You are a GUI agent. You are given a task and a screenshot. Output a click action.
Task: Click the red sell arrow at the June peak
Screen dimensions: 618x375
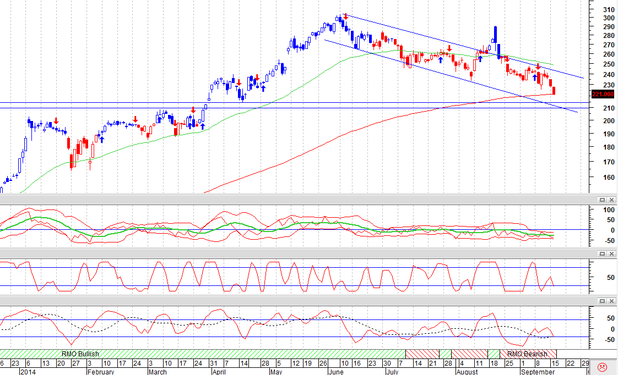pyautogui.click(x=346, y=16)
